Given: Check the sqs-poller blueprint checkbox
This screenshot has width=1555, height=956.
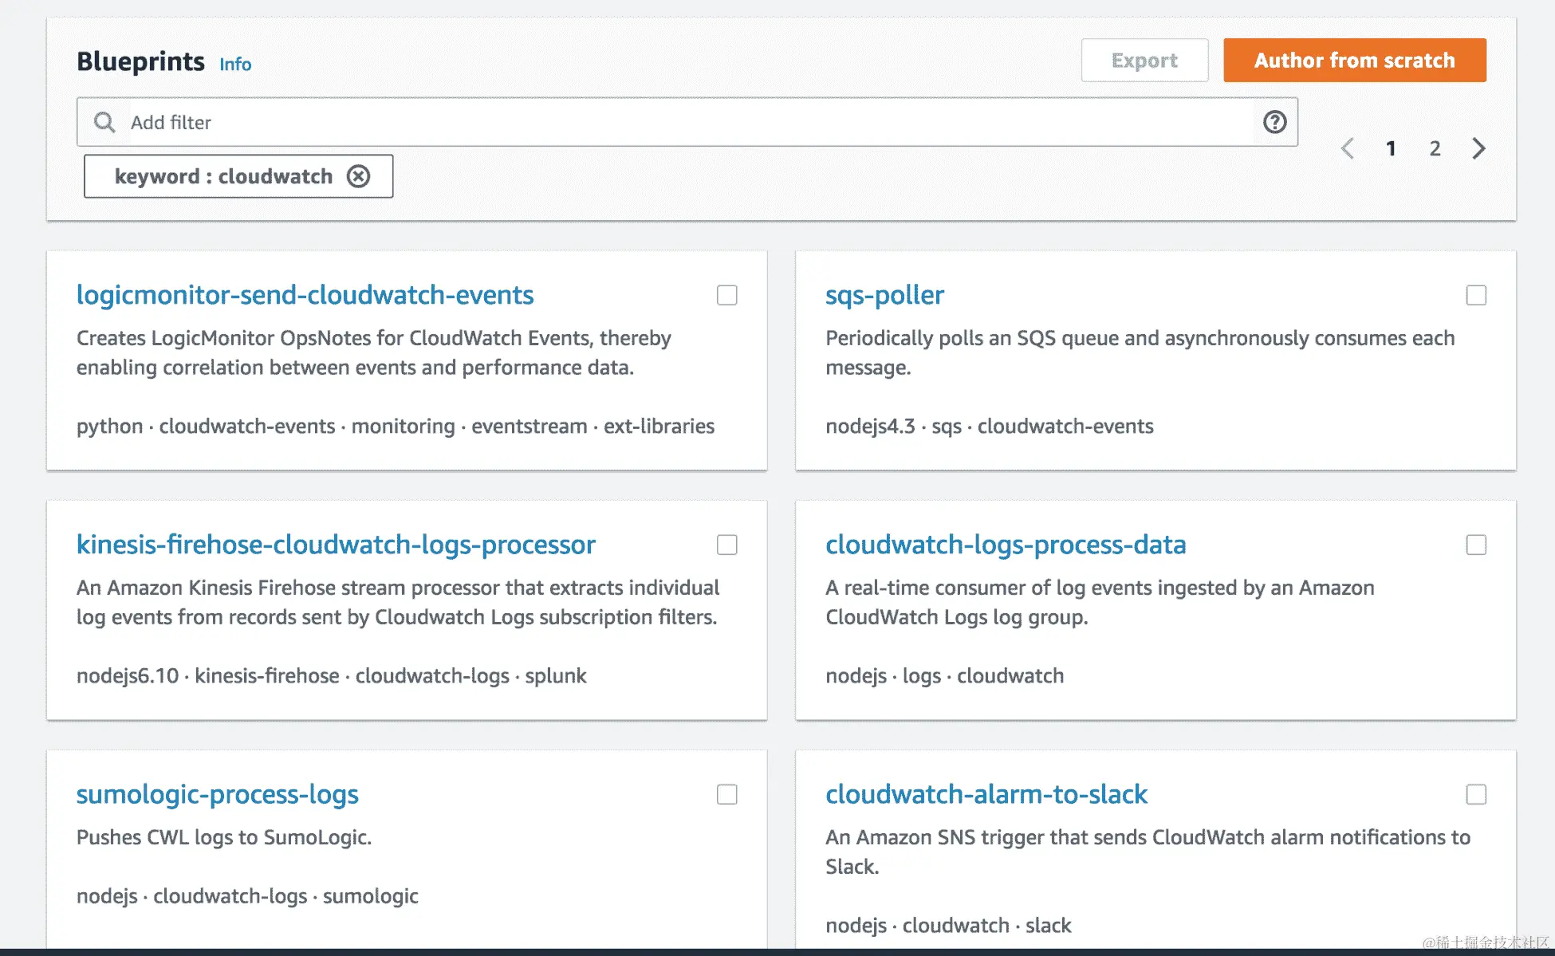Looking at the screenshot, I should click(x=1476, y=295).
